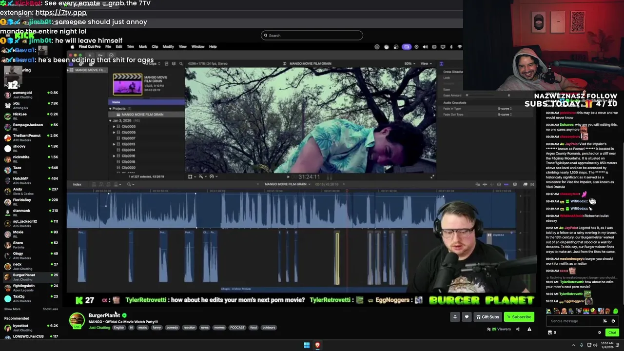Click the Gift Subs button
Image resolution: width=624 pixels, height=351 pixels.
click(x=487, y=317)
